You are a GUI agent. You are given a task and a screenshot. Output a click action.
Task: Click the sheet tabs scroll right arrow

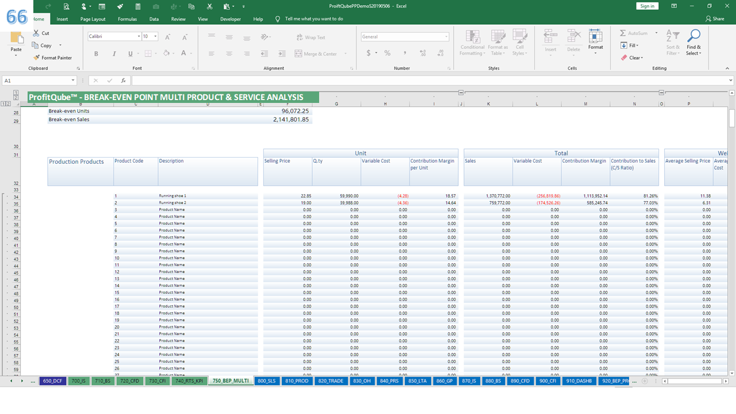[x=22, y=381]
